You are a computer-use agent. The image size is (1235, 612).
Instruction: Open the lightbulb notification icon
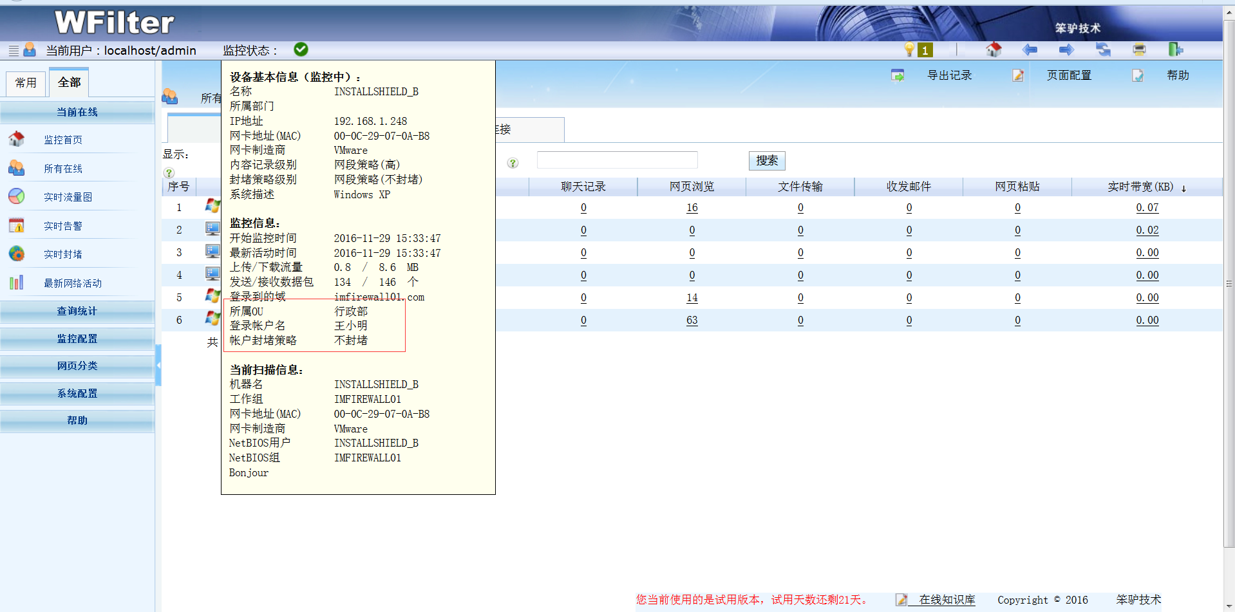point(909,50)
